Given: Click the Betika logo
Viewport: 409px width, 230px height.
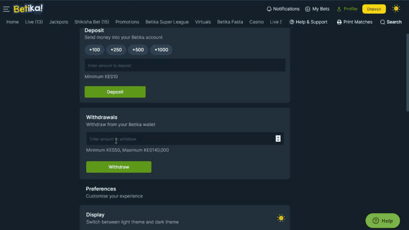Looking at the screenshot, I should tap(28, 9).
